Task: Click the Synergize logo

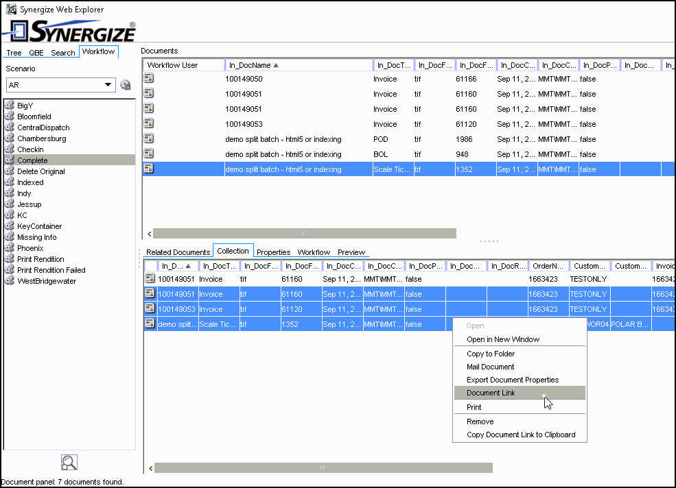Action: tap(69, 31)
